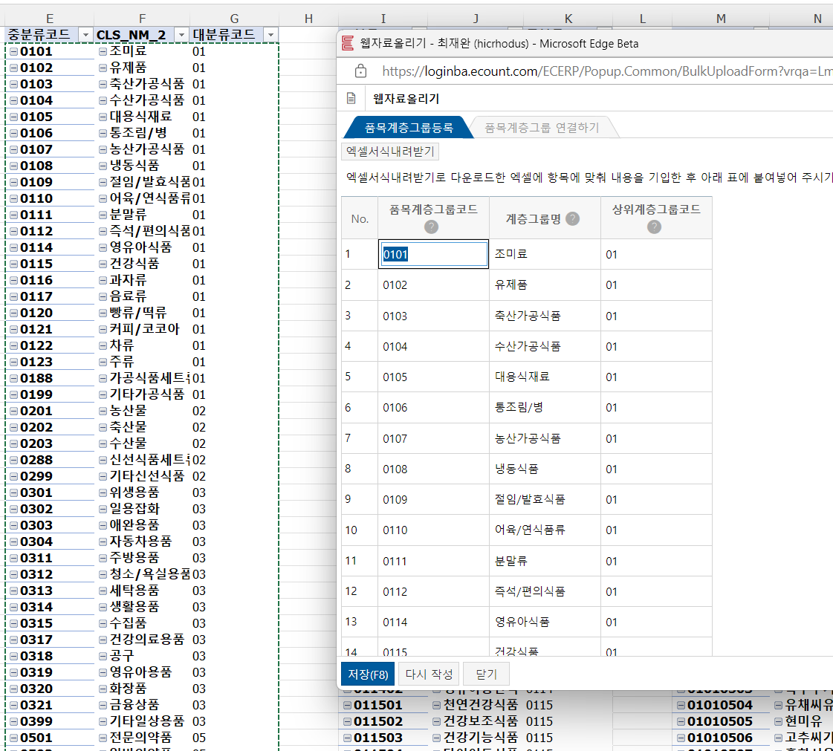Viewport: 833px width, 751px height.
Task: Collapse pivot row 011501
Action: coord(348,706)
